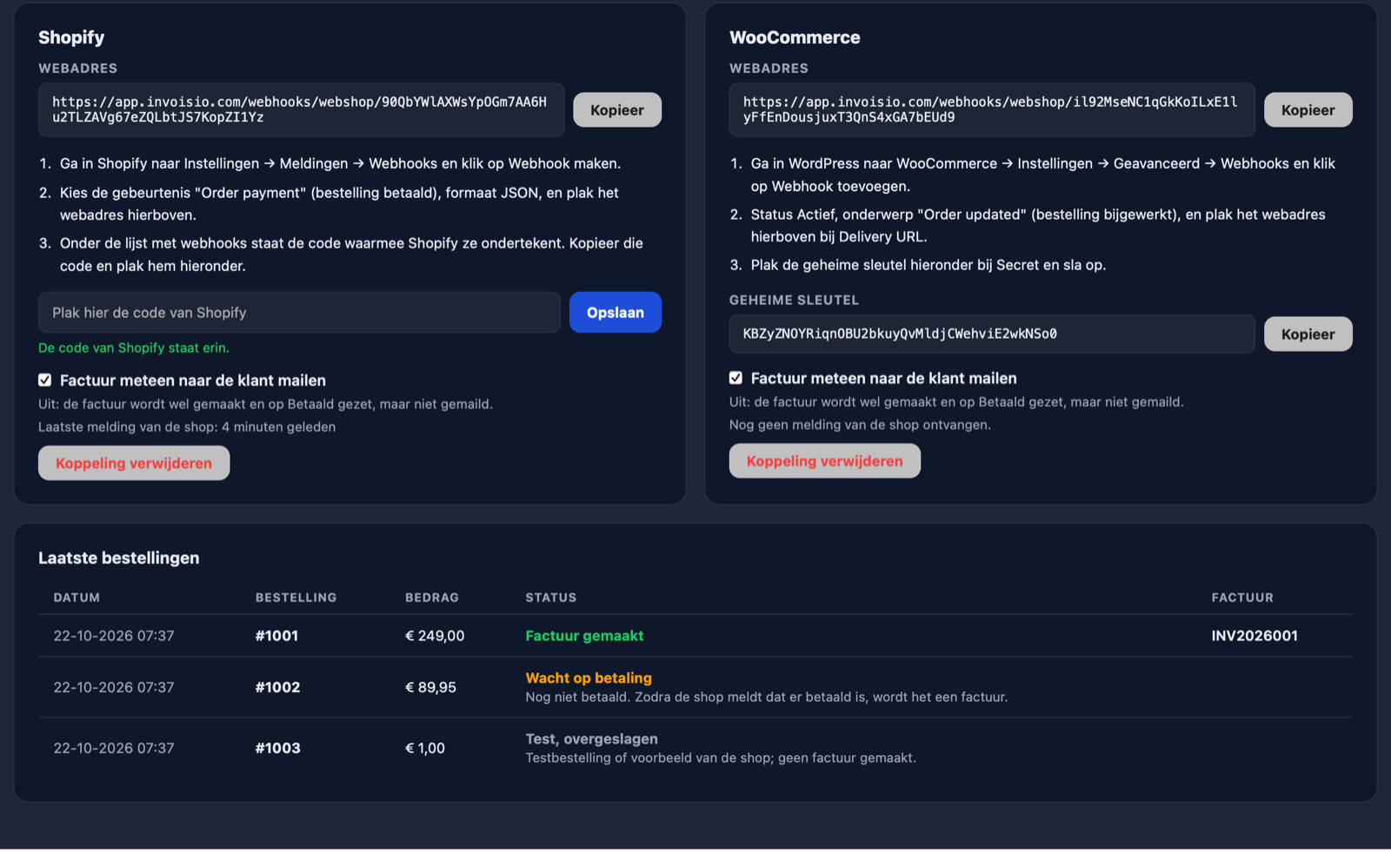
Task: Remove the WooCommerce koppeling
Action: pos(825,461)
